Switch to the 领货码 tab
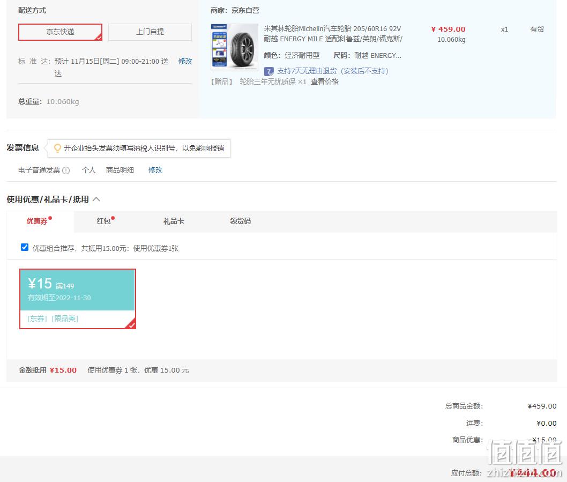Screen dimensions: 567x482 (x=241, y=221)
